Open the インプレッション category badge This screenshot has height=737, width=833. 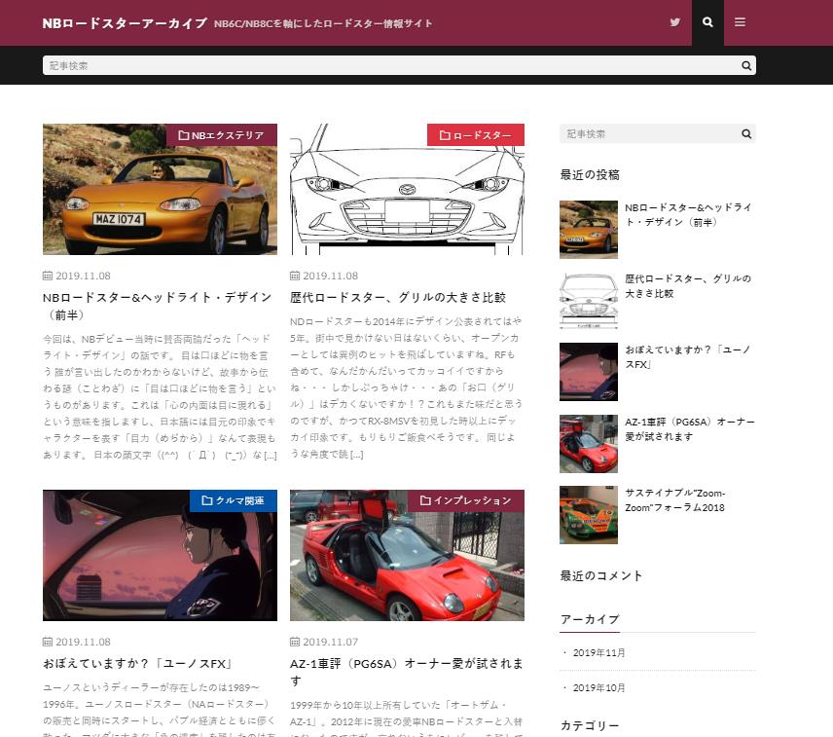[466, 500]
